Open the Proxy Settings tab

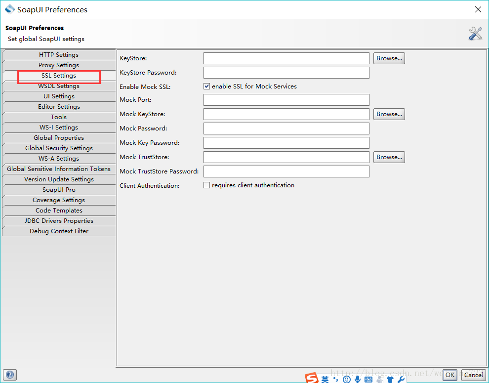[x=59, y=65]
